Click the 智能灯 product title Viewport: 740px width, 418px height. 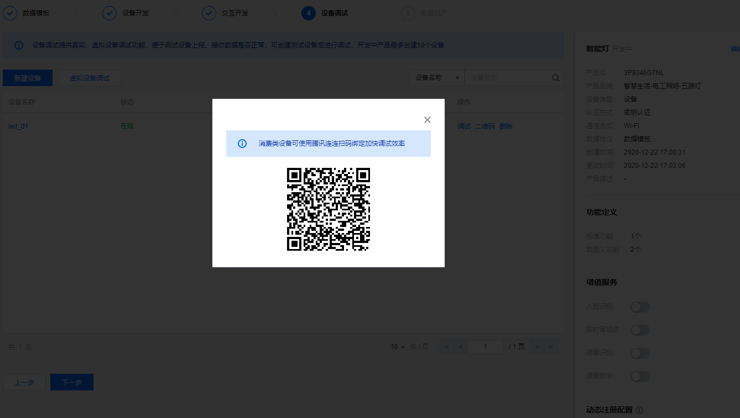tap(597, 49)
